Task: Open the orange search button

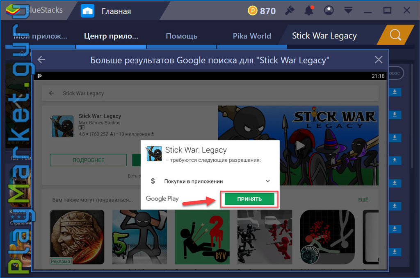Action: [395, 35]
